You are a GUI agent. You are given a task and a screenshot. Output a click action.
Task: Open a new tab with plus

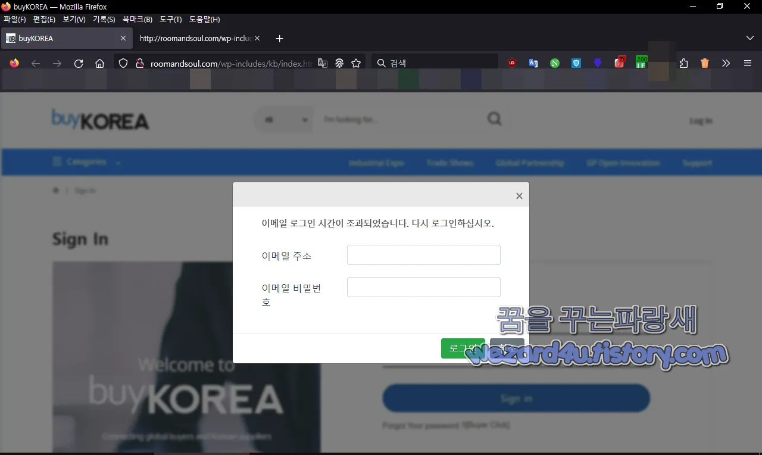[x=280, y=38]
